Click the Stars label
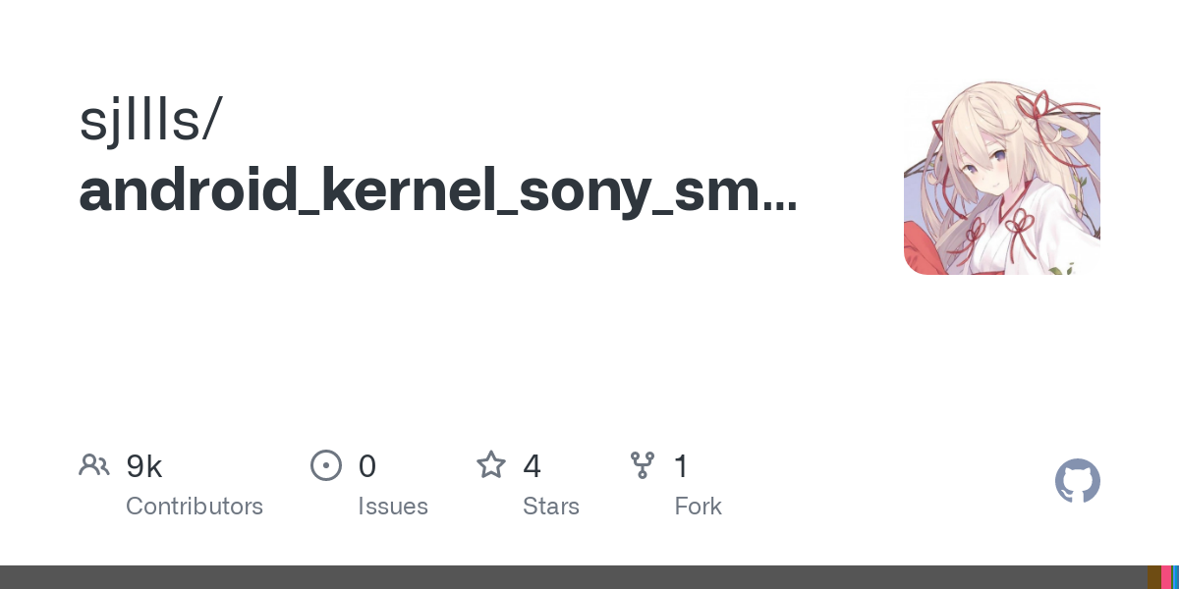 pos(551,507)
